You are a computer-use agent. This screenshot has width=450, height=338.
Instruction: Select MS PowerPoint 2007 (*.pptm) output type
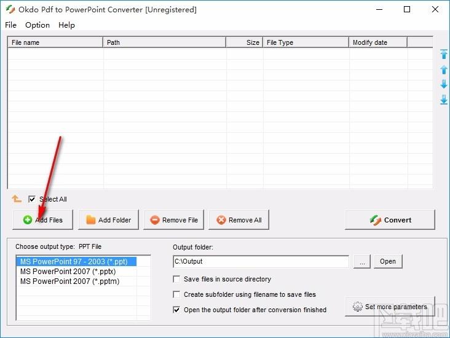coord(69,281)
